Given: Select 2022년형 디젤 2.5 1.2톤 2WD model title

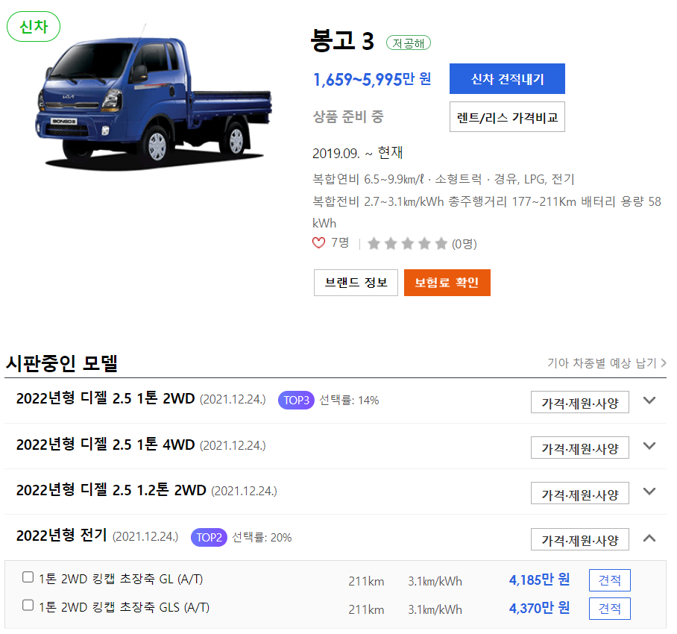Looking at the screenshot, I should click(x=111, y=490).
